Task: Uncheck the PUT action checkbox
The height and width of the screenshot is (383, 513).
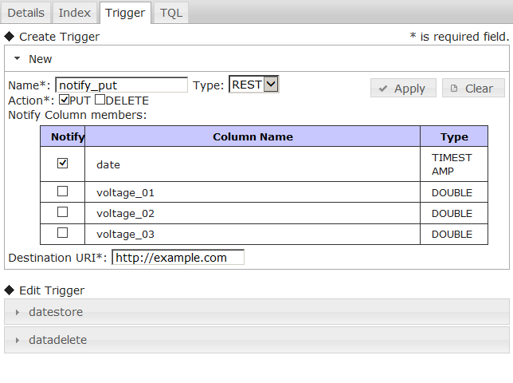Action: (64, 101)
